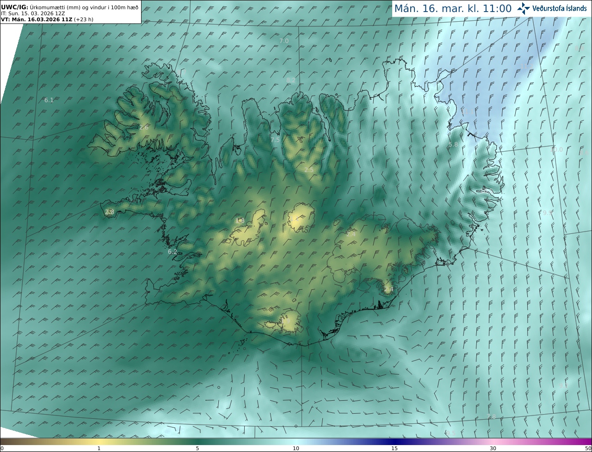Viewport: 592px width, 452px height.
Task: Click the 1.8 value beside Langjökull glacier
Action: pyautogui.click(x=240, y=220)
